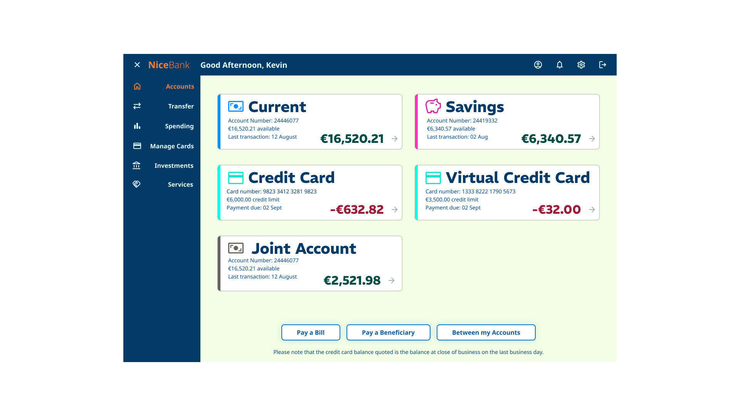Select the Transfer menu item
740x416 pixels.
[x=180, y=106]
